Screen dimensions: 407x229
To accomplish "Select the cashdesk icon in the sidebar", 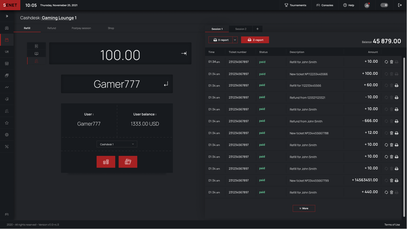I will (7, 40).
